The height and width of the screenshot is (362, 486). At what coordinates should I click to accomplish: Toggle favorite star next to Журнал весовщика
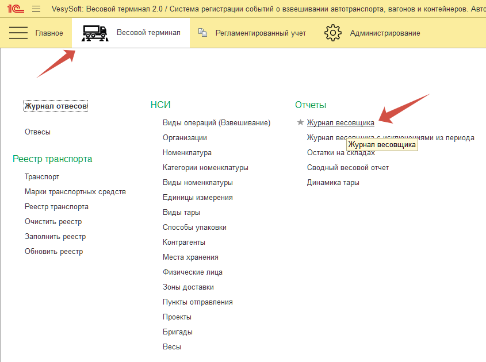(300, 122)
